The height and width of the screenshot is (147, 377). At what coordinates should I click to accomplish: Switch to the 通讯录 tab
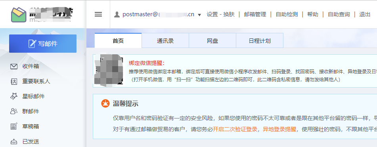(165, 40)
